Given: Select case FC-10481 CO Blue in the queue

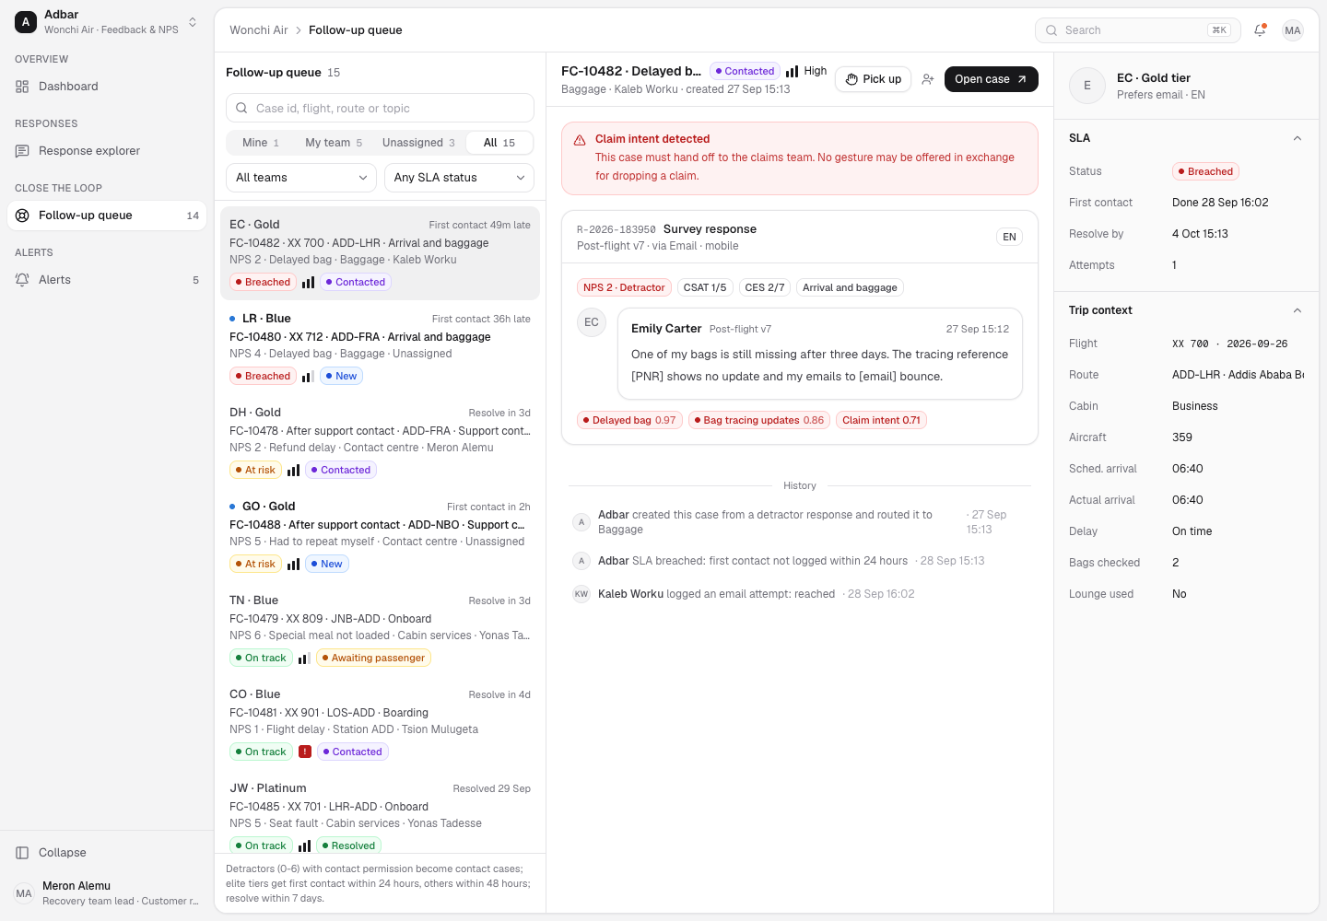Looking at the screenshot, I should point(380,723).
